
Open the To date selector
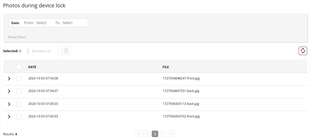click(x=67, y=23)
